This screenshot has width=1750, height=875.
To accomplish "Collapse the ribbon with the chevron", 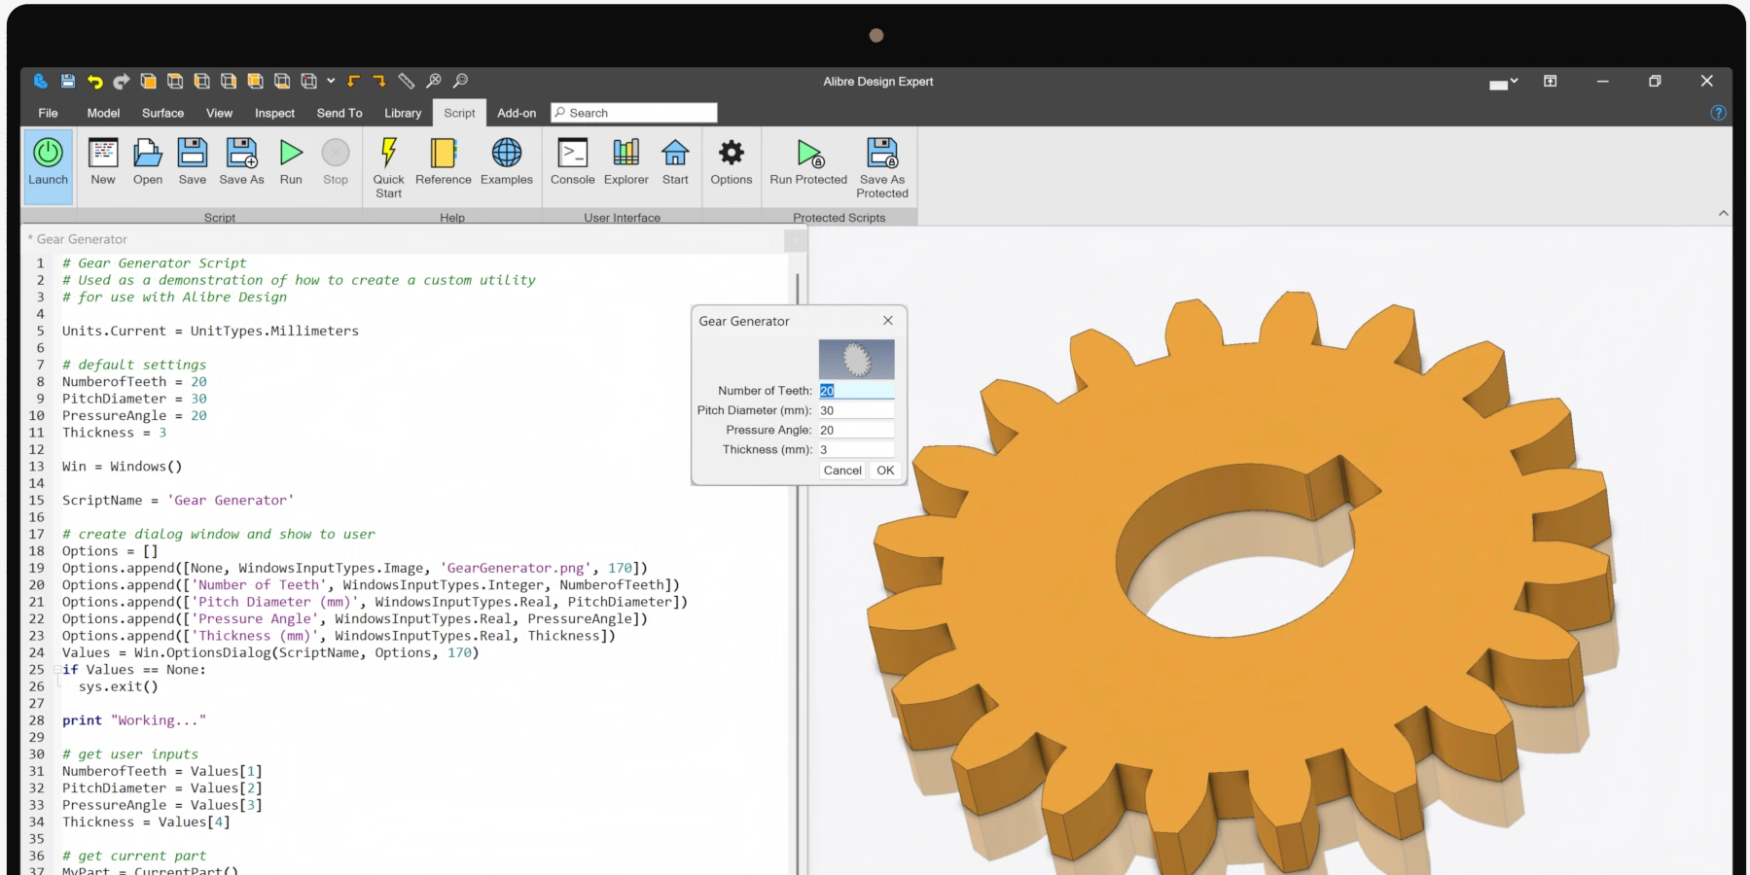I will [x=1723, y=213].
